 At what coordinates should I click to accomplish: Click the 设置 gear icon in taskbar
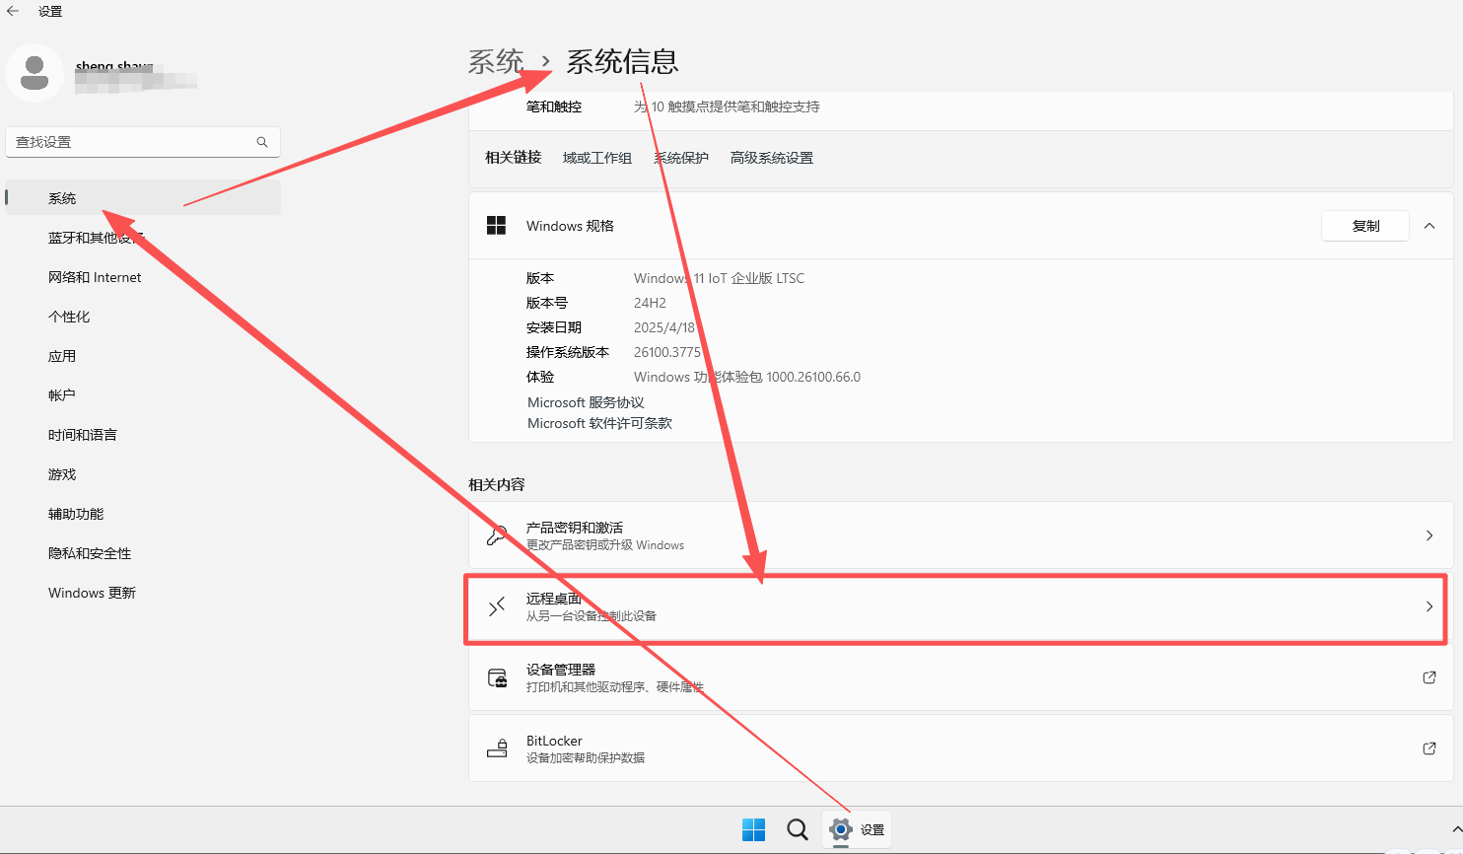coord(840,829)
